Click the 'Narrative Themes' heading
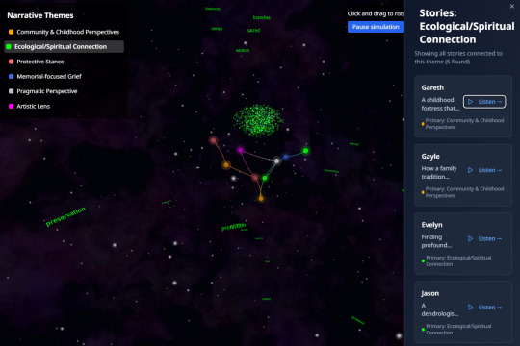 pyautogui.click(x=40, y=15)
